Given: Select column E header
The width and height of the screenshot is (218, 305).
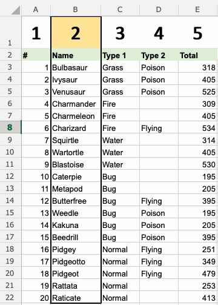Looking at the screenshot, I should point(198,10).
